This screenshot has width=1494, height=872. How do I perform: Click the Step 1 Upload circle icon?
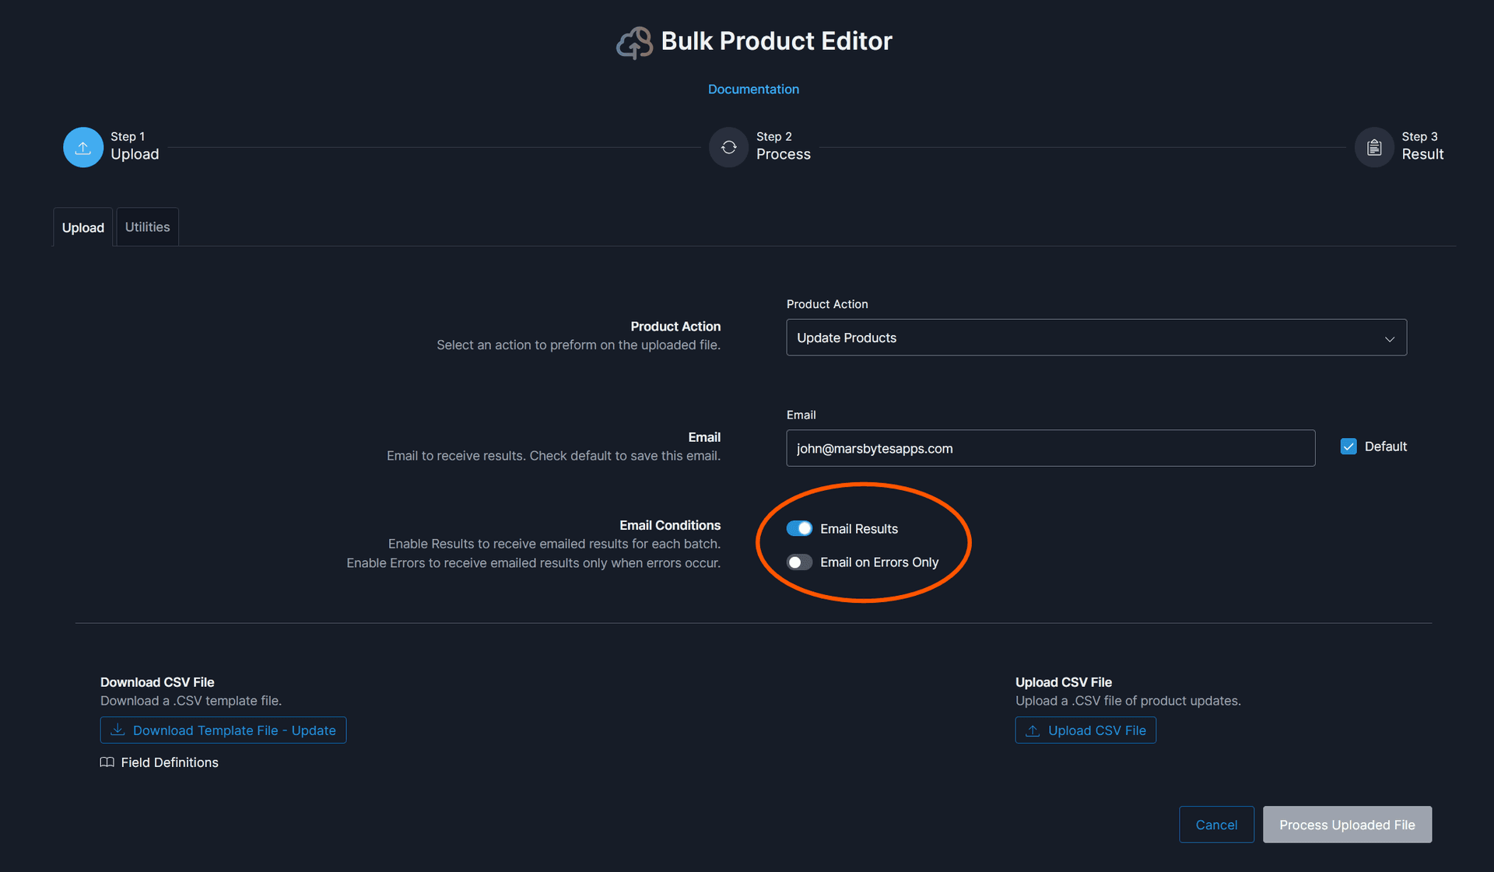pyautogui.click(x=82, y=147)
